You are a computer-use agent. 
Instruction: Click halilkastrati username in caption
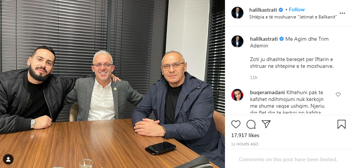tap(264, 39)
